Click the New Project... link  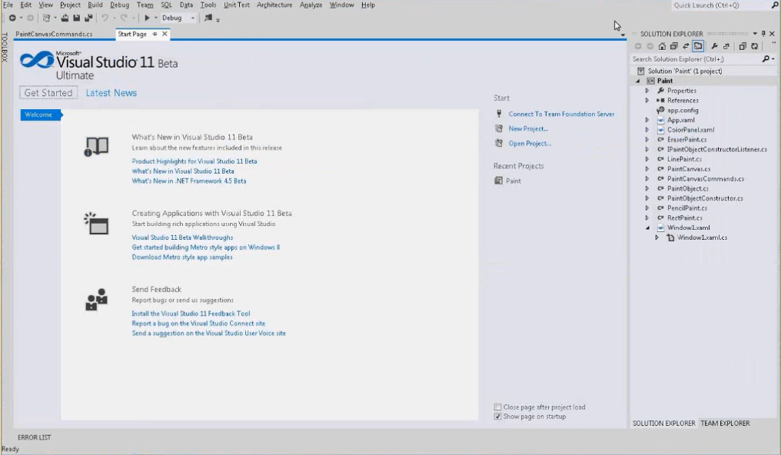(x=528, y=128)
